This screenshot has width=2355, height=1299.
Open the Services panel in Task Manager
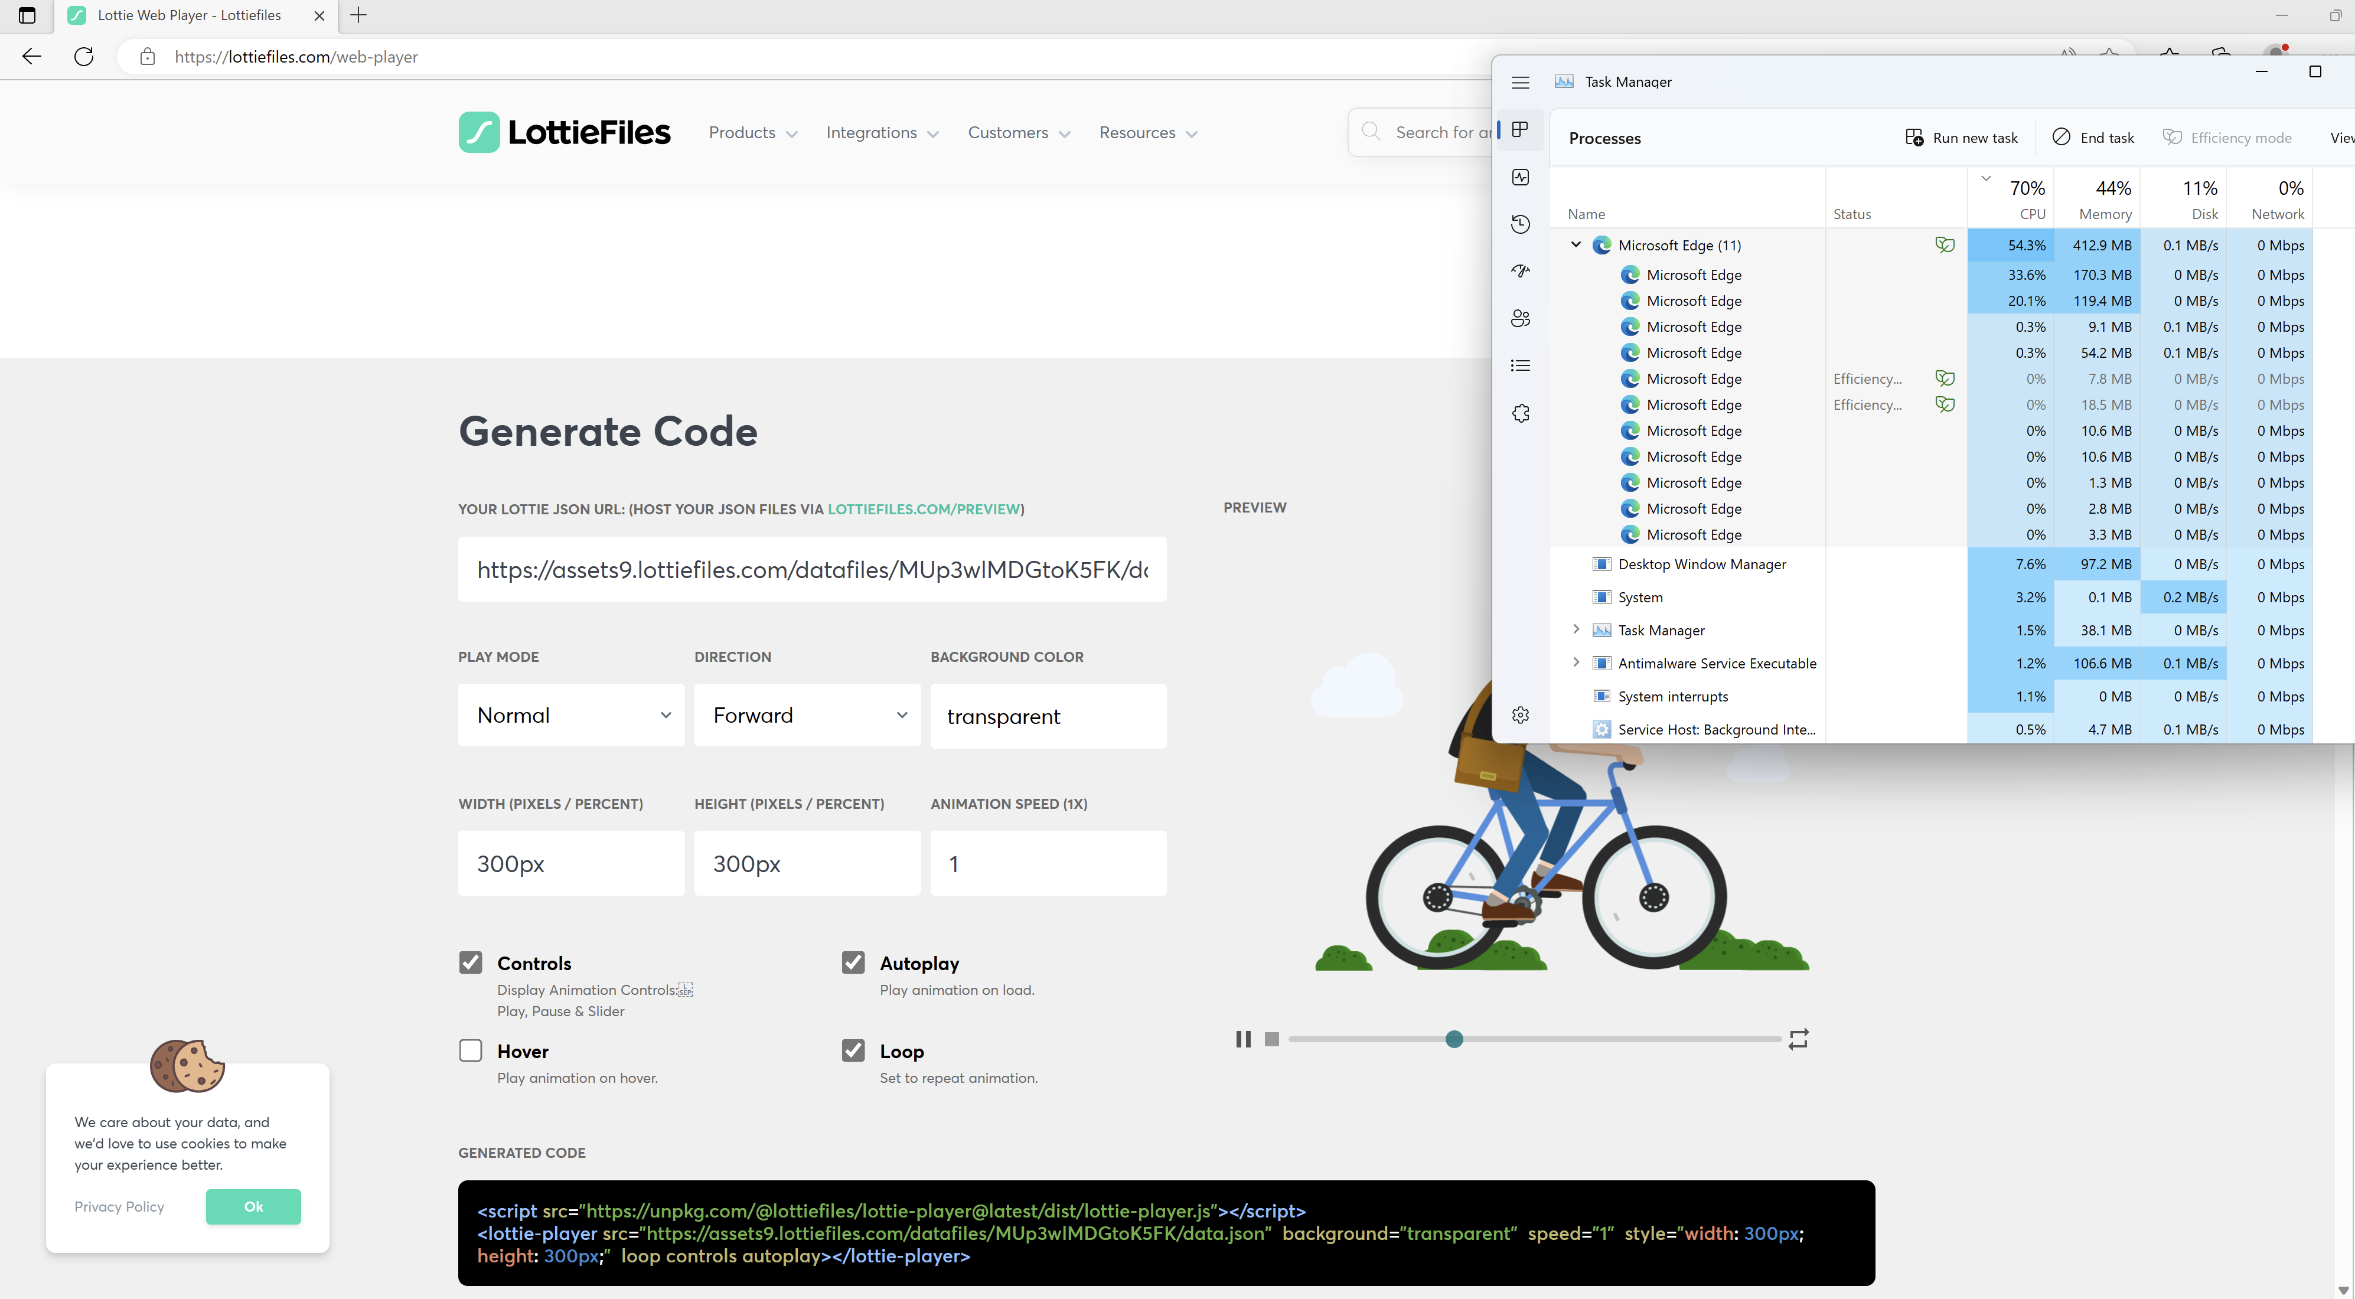(x=1521, y=412)
